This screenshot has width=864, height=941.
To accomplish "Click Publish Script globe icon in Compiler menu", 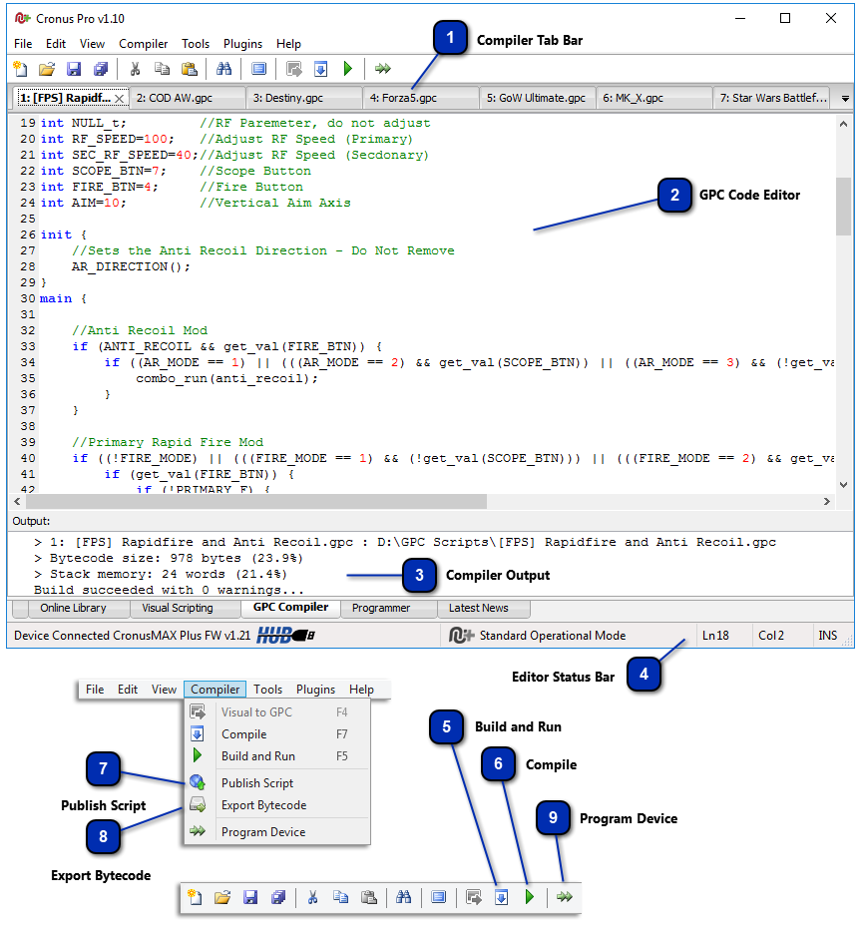I will pos(198,782).
